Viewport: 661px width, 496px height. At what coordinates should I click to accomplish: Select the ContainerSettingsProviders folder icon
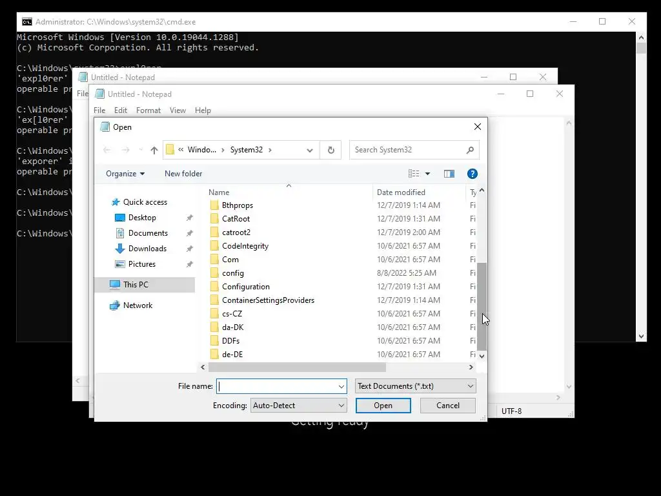click(214, 300)
